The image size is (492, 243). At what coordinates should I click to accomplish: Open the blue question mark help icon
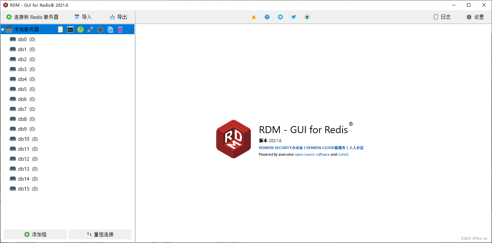[267, 17]
